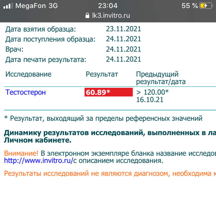Tap the Дата взятия образца label
The height and width of the screenshot is (218, 216).
click(41, 29)
